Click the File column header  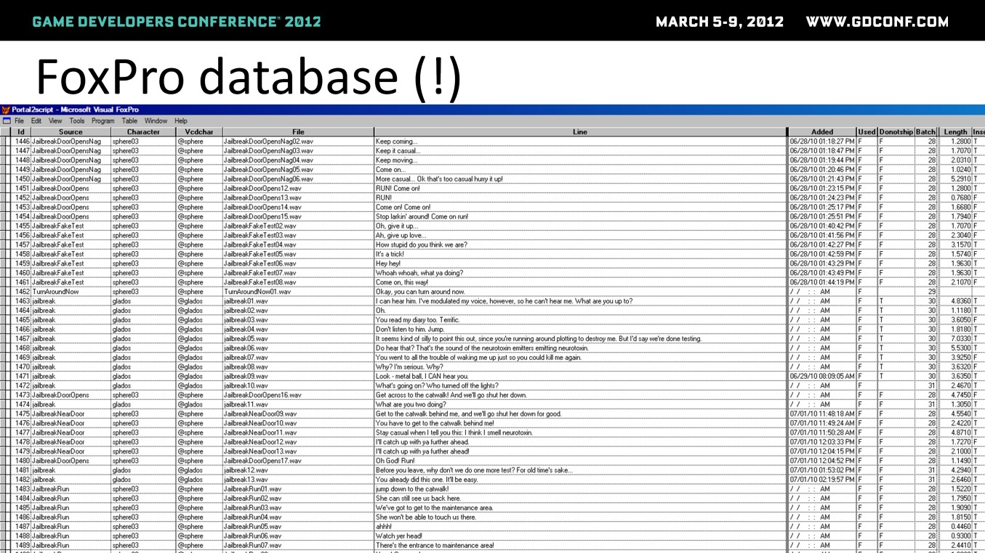tap(298, 132)
